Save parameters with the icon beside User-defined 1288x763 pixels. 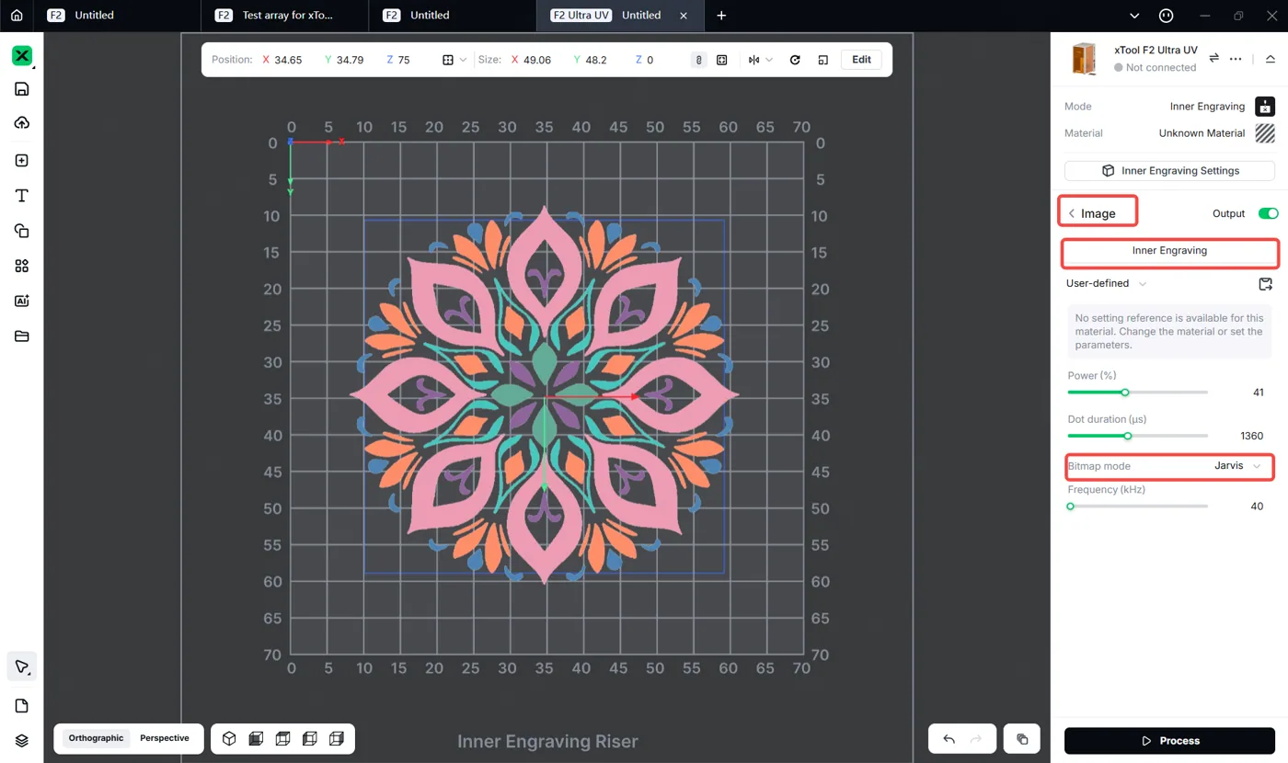click(1266, 284)
